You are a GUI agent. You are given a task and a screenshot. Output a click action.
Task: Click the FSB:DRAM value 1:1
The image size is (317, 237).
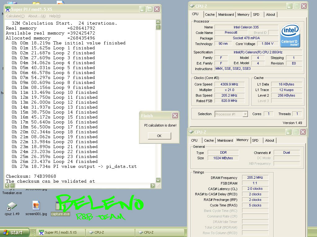pos(255,183)
